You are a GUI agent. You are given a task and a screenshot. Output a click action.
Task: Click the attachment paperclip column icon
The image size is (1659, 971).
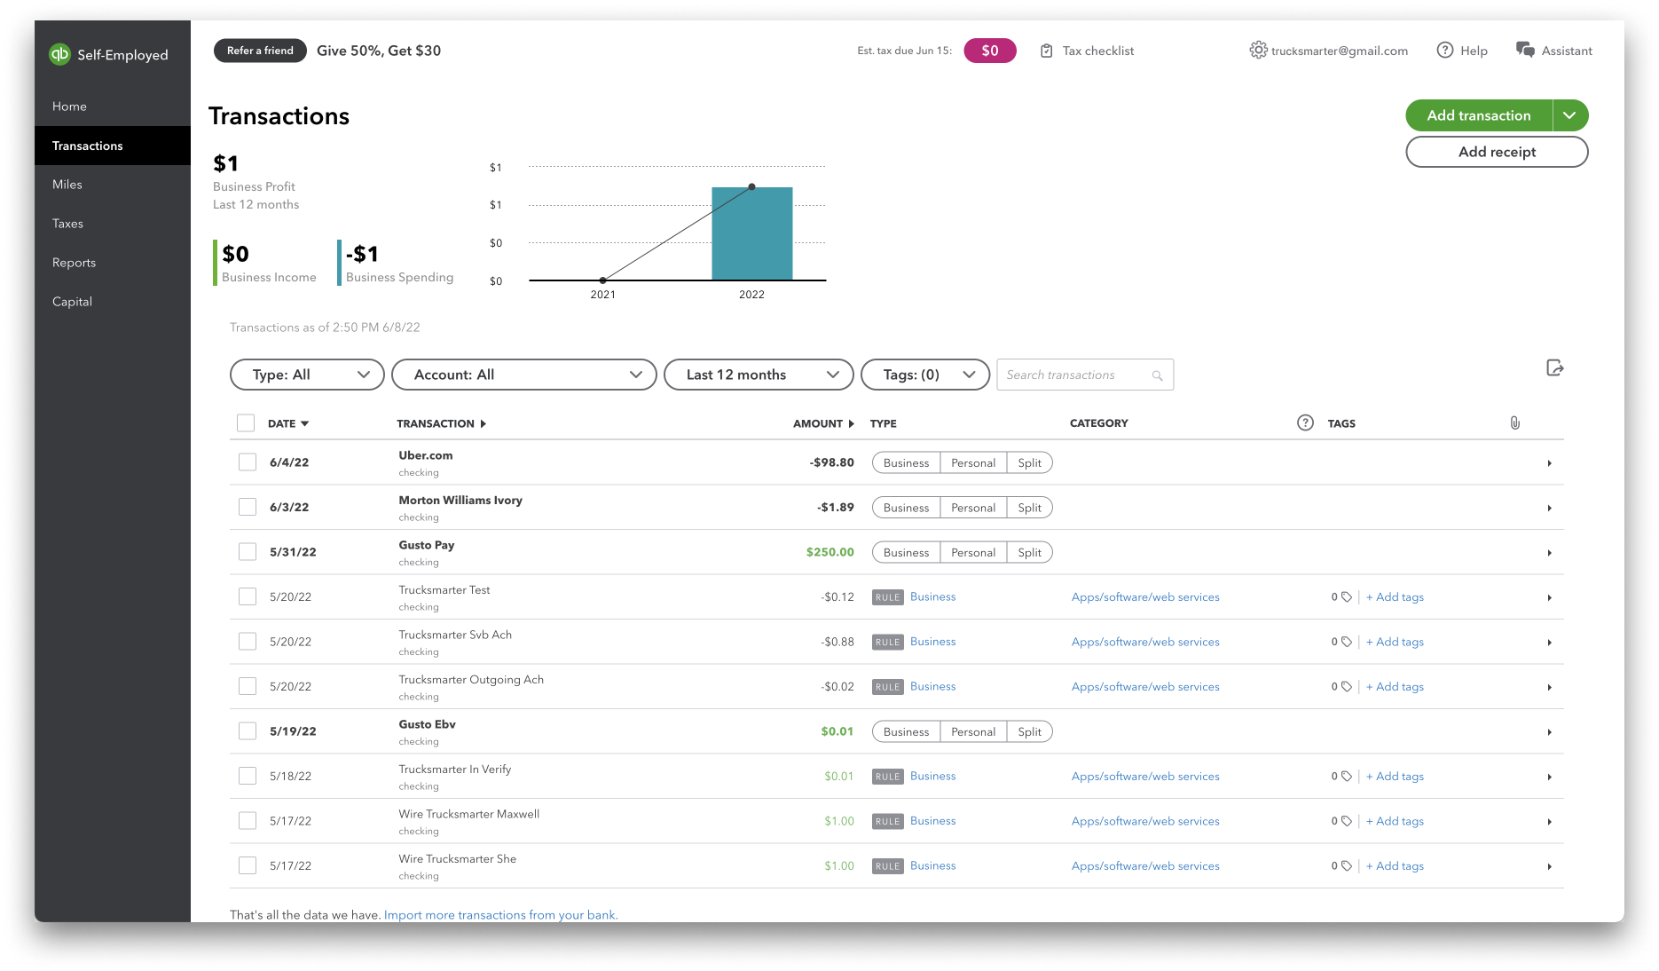click(x=1514, y=423)
